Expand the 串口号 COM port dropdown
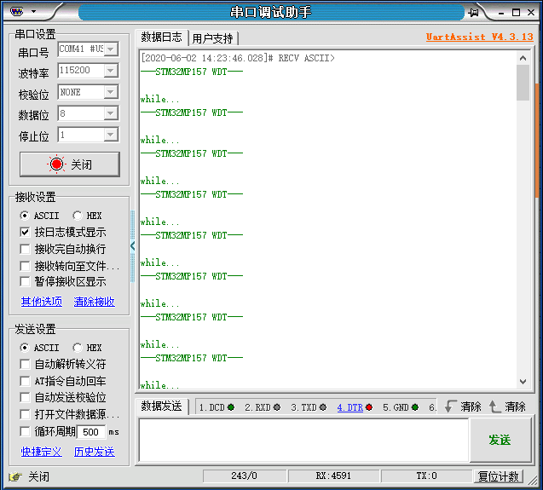The image size is (543, 490). click(x=111, y=49)
